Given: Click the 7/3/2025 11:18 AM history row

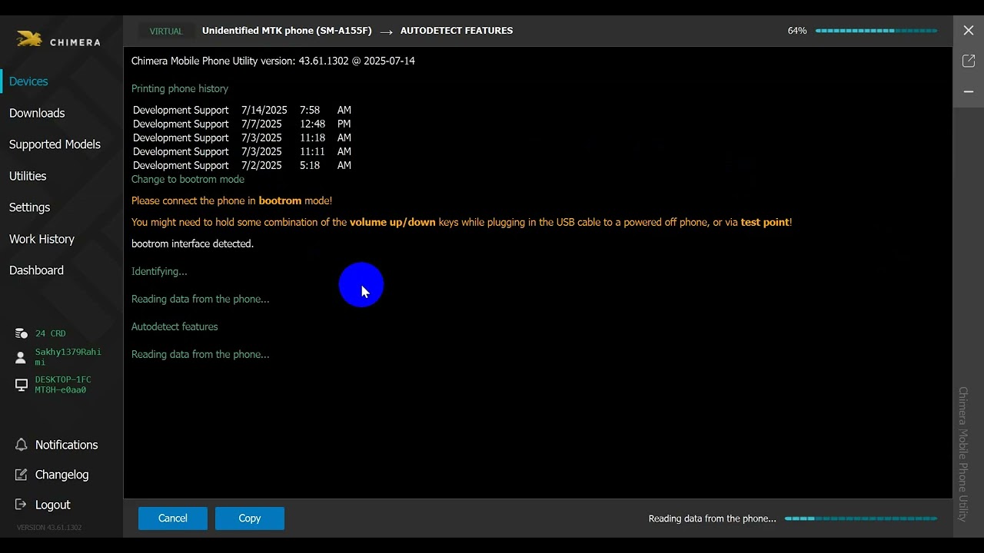Looking at the screenshot, I should 242,137.
